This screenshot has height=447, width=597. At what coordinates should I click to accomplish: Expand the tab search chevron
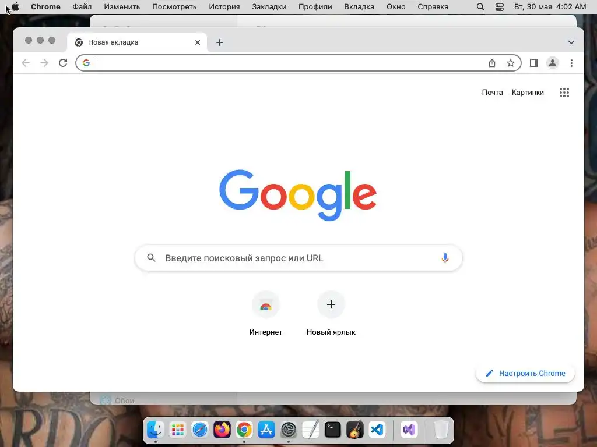[571, 42]
